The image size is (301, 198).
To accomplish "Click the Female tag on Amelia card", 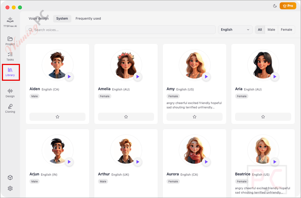I will coord(105,96).
